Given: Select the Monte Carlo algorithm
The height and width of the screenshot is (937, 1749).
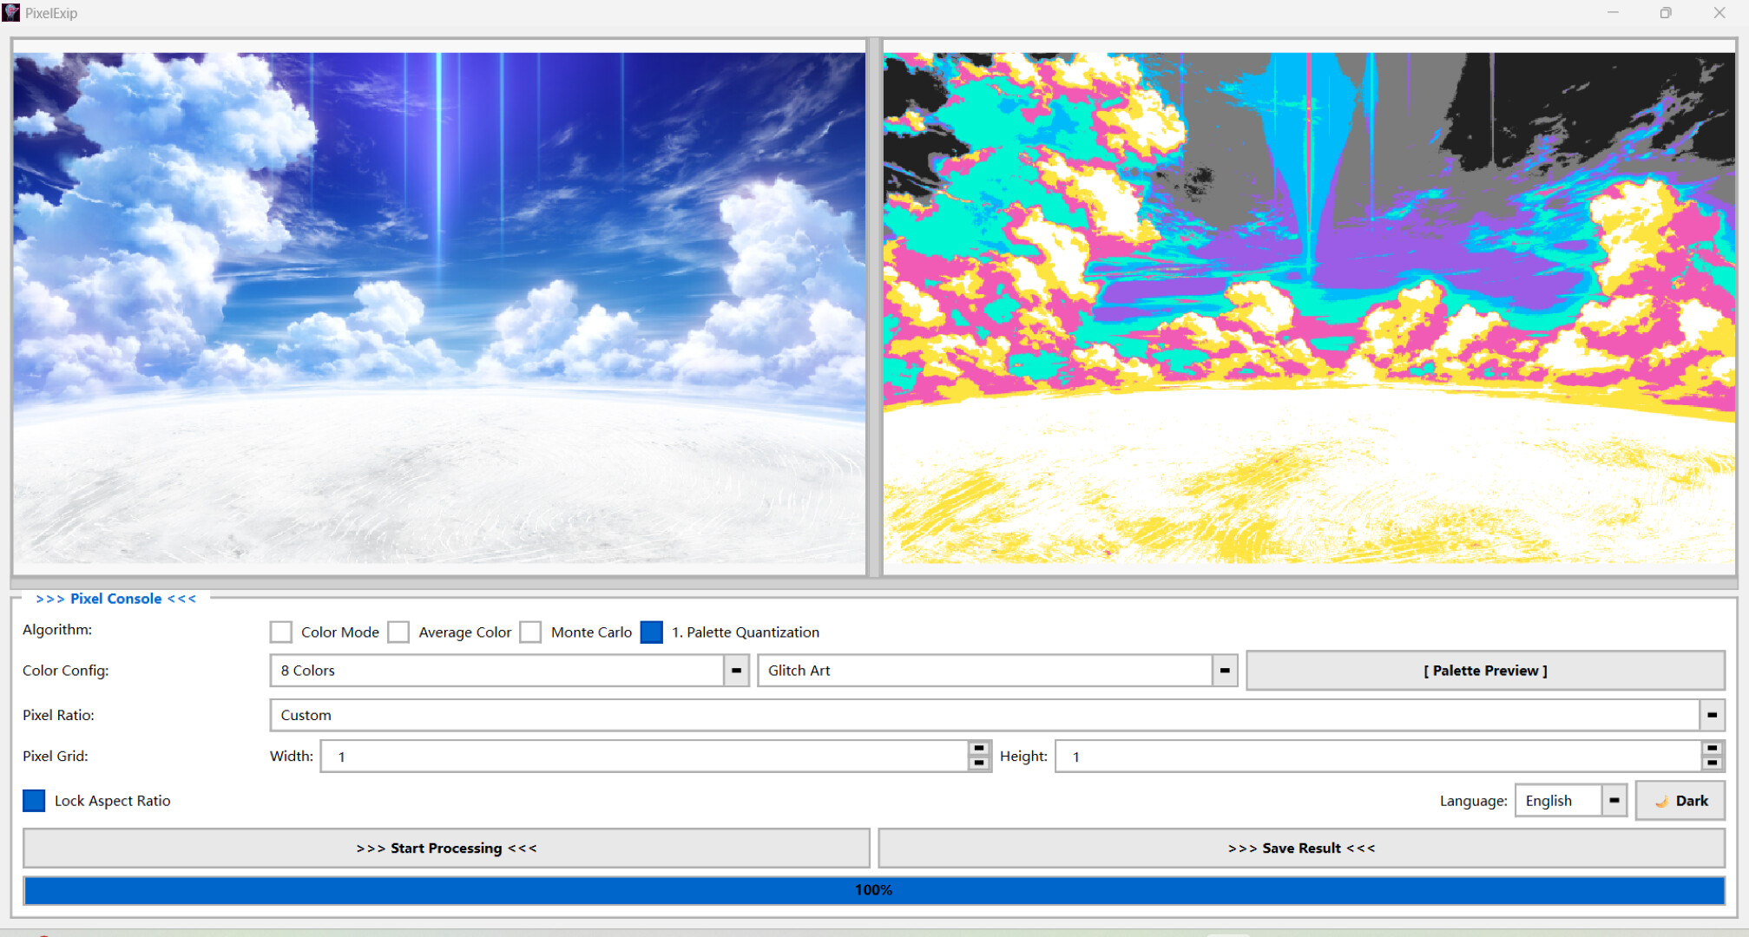Looking at the screenshot, I should pos(531,632).
